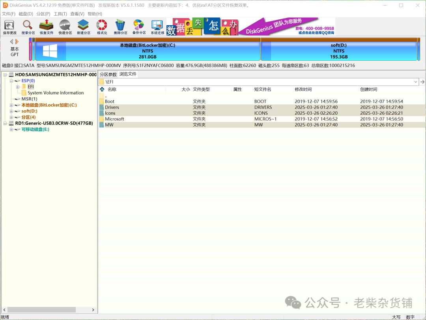
Task: Click the go arrow next to path box
Action: (422, 82)
